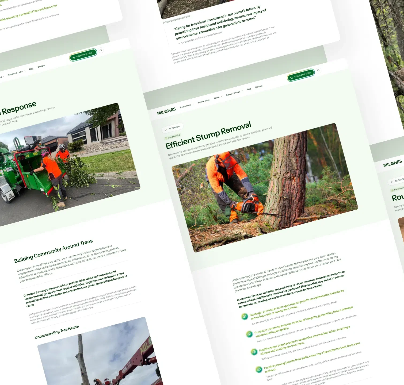Viewport: 404px width, 385px height.
Task: Click the tree icon beside 'Careful pruning boosts'
Action: [x=259, y=369]
